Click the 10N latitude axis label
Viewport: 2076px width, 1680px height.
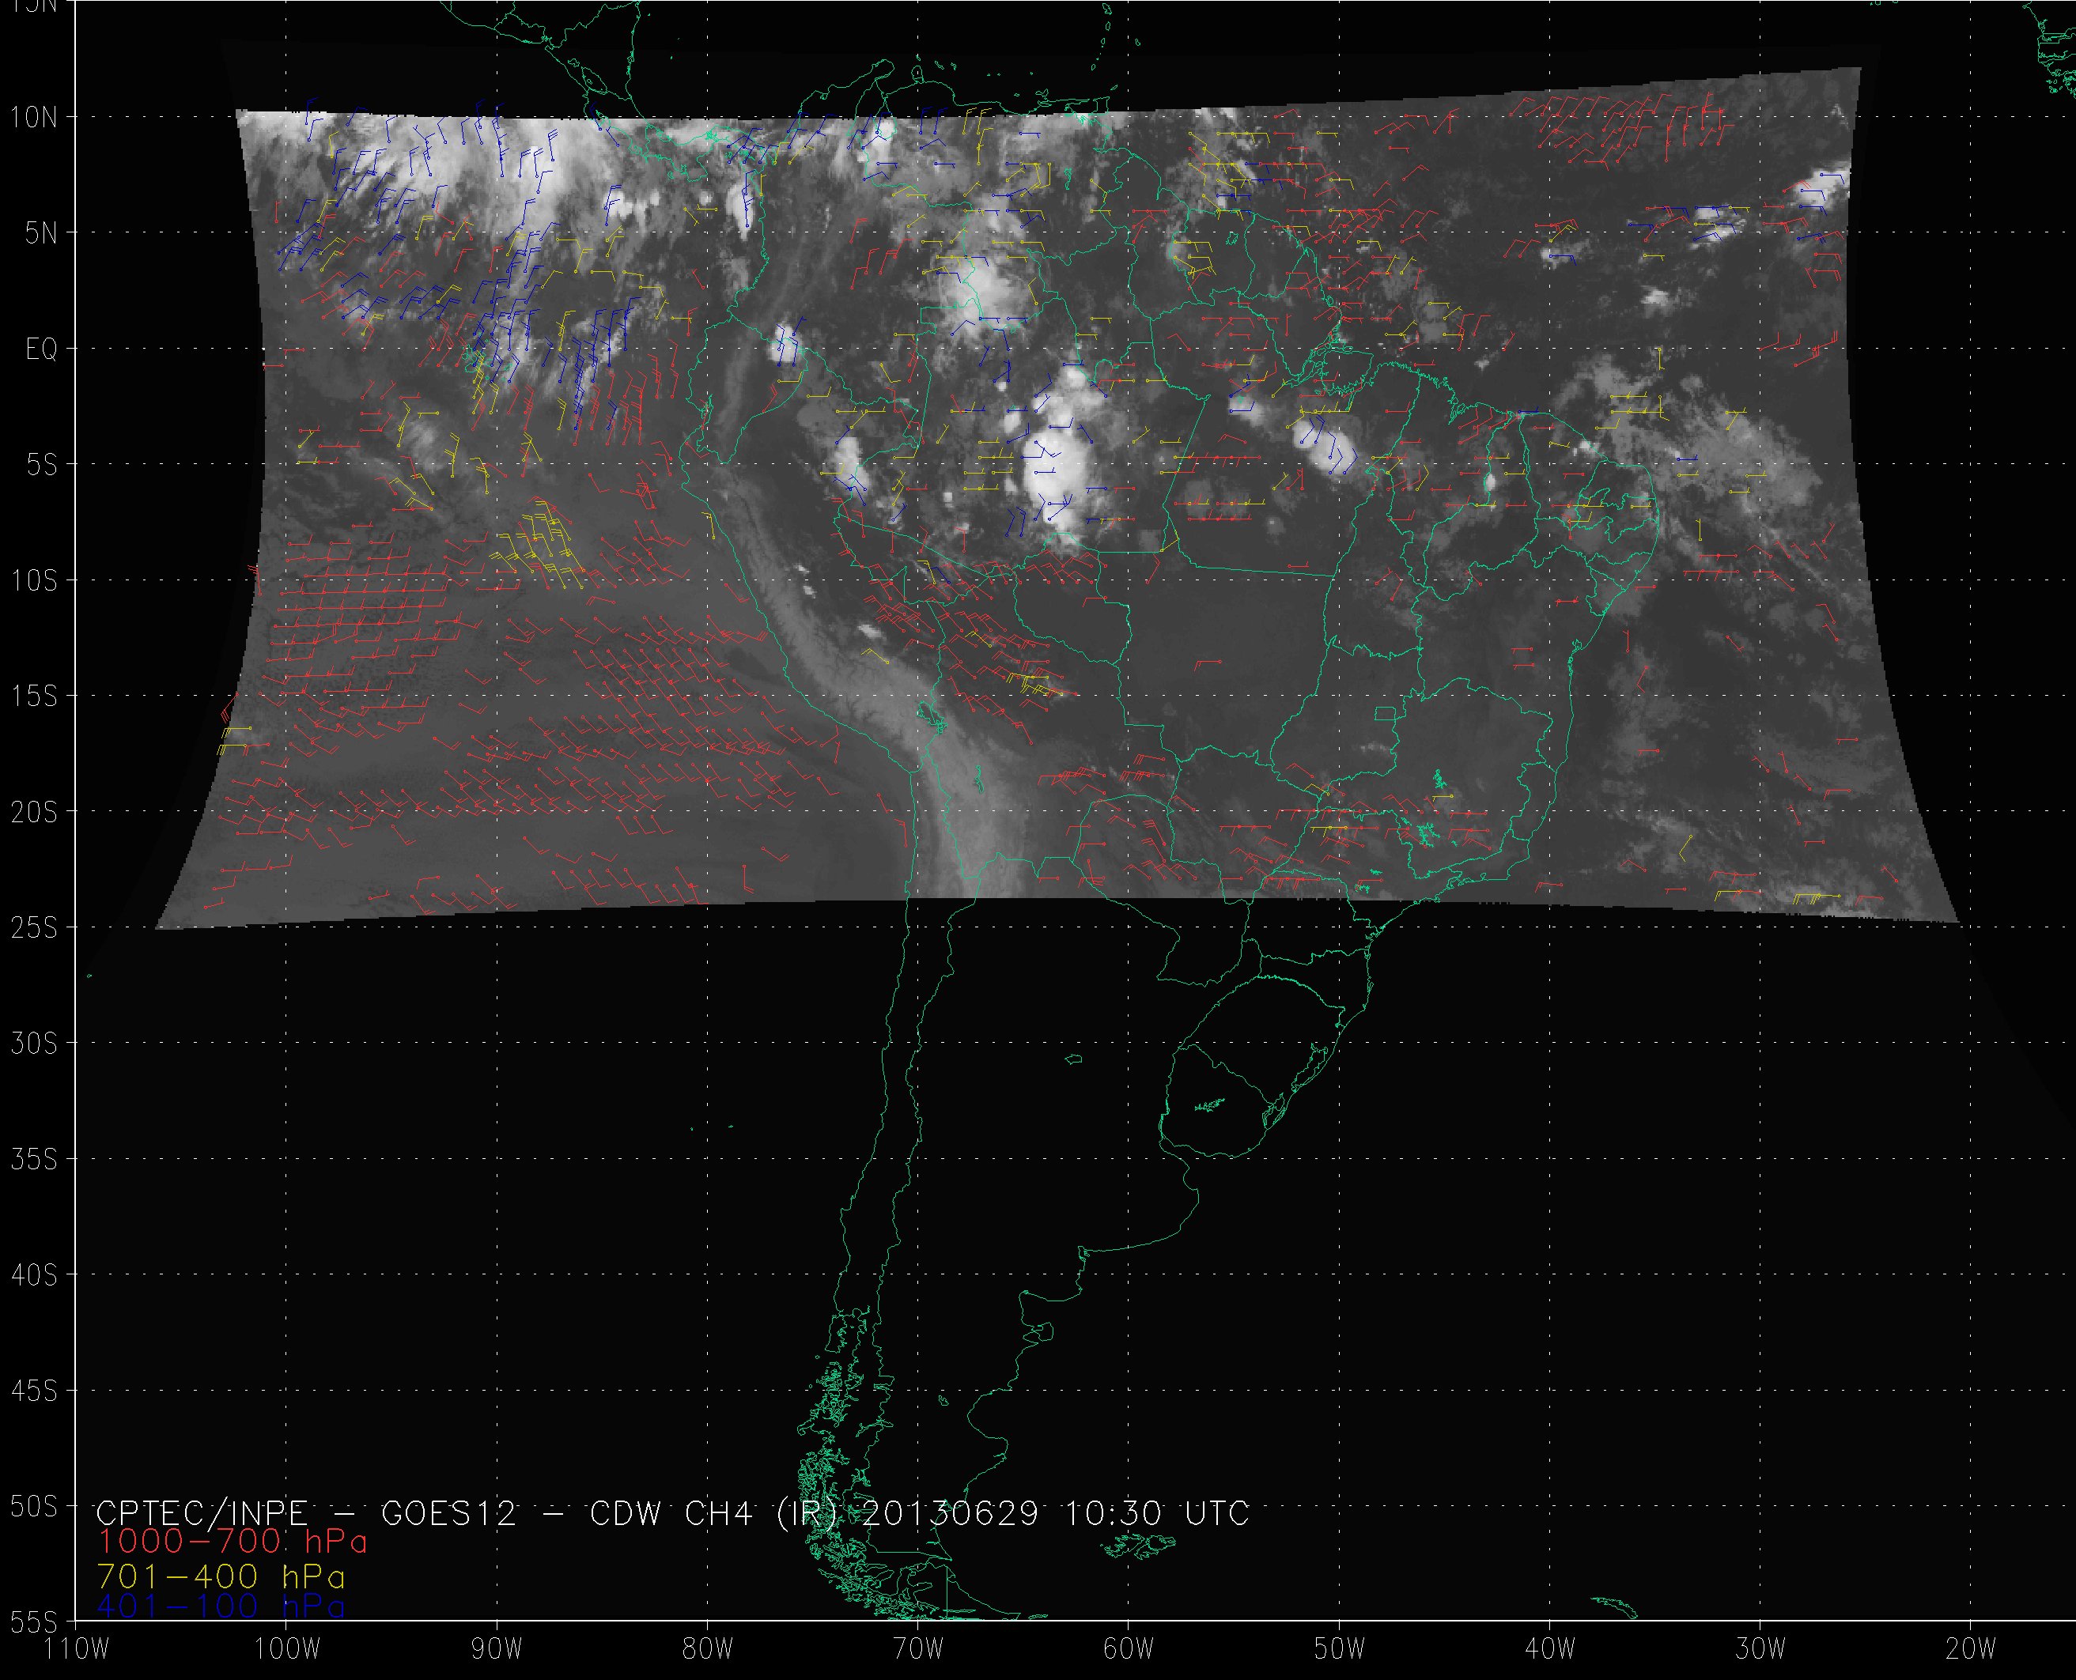pos(34,118)
